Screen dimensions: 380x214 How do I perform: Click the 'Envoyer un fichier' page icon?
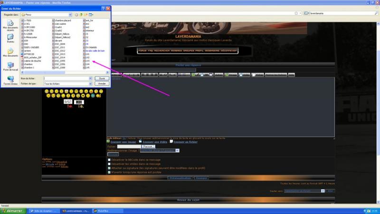point(171,141)
